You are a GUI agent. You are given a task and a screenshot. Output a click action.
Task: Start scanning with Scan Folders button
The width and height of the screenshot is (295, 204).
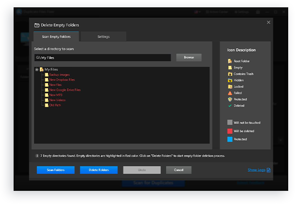(x=55, y=170)
